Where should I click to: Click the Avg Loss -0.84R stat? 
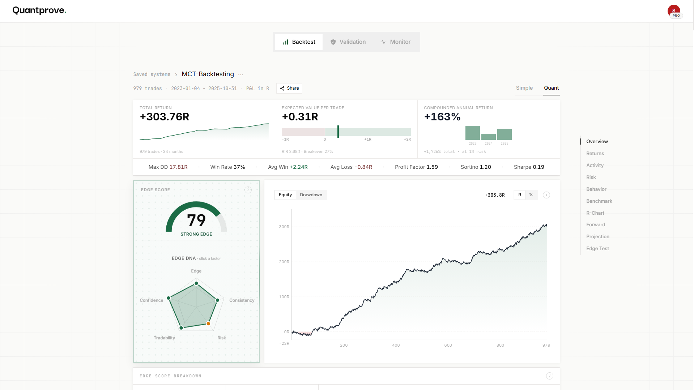[x=351, y=167]
